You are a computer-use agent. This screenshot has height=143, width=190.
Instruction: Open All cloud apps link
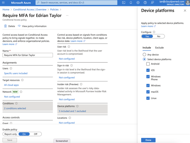click(x=11, y=85)
